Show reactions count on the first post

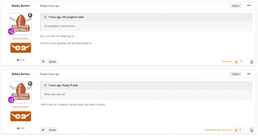pyautogui.click(x=238, y=62)
